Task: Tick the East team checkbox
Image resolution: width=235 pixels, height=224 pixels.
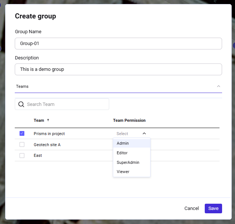Action: click(x=22, y=155)
